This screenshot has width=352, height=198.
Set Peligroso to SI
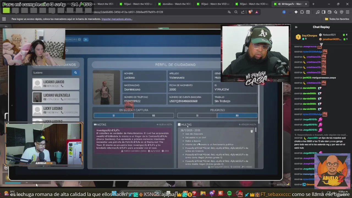coord(197,116)
